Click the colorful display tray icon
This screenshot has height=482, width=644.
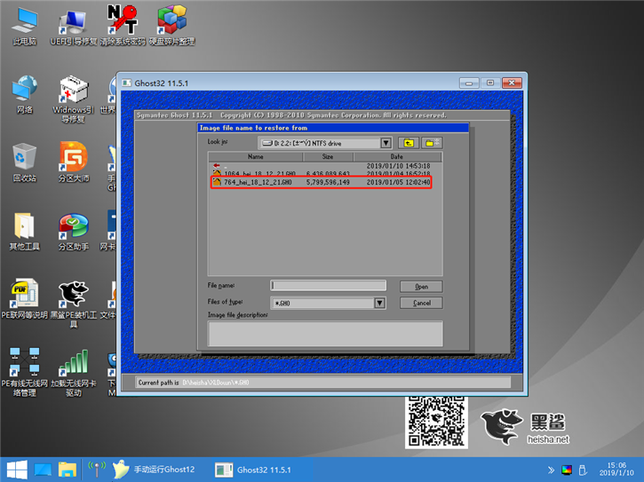(x=567, y=470)
